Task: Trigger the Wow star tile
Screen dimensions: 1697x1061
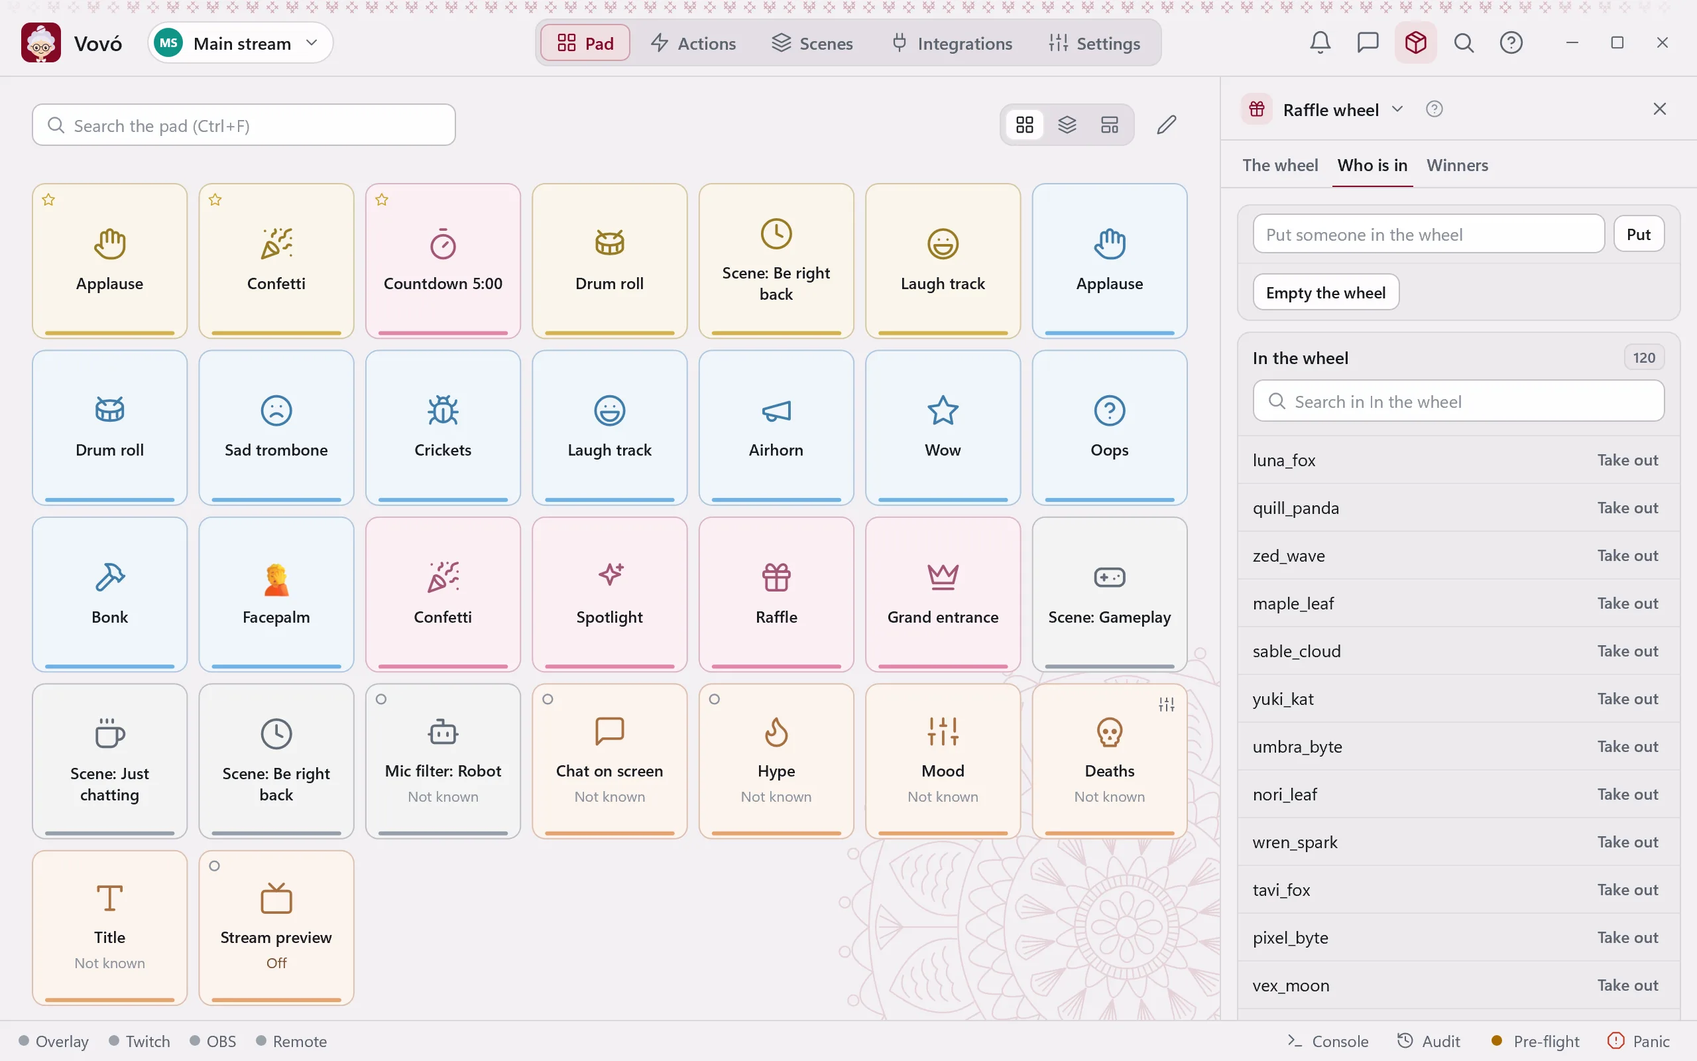Action: (x=943, y=427)
